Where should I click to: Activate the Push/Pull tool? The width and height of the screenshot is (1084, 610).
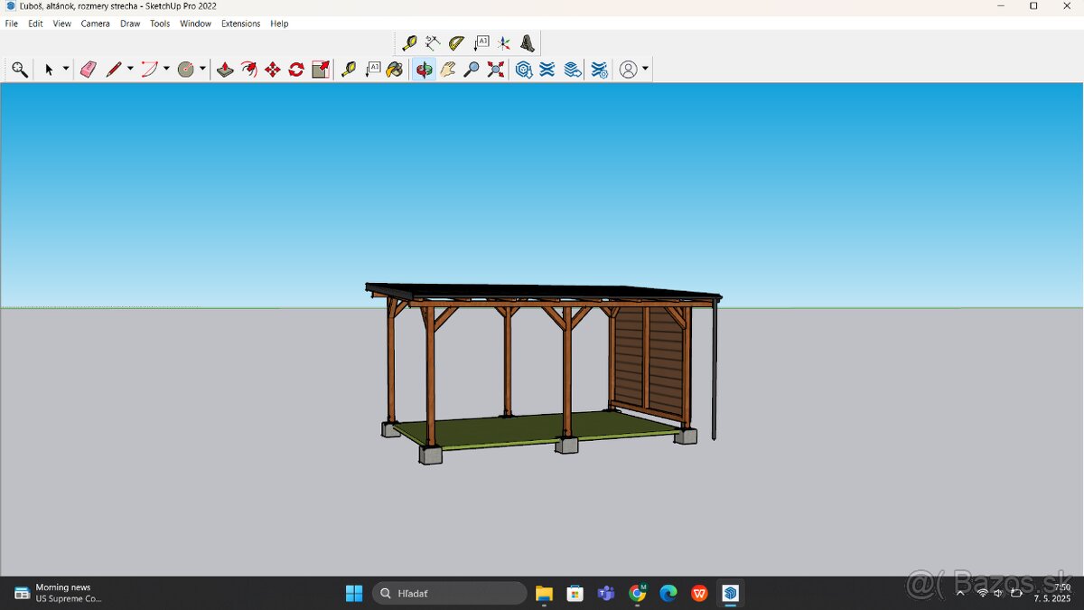pos(225,70)
